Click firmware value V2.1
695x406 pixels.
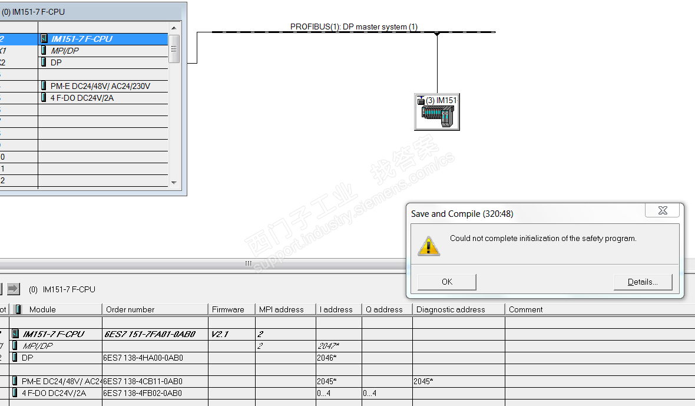tap(220, 334)
